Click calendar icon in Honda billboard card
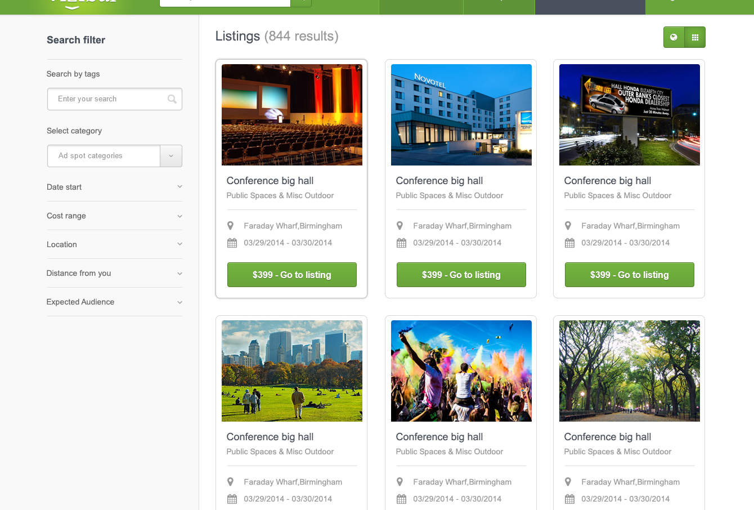 pyautogui.click(x=569, y=243)
